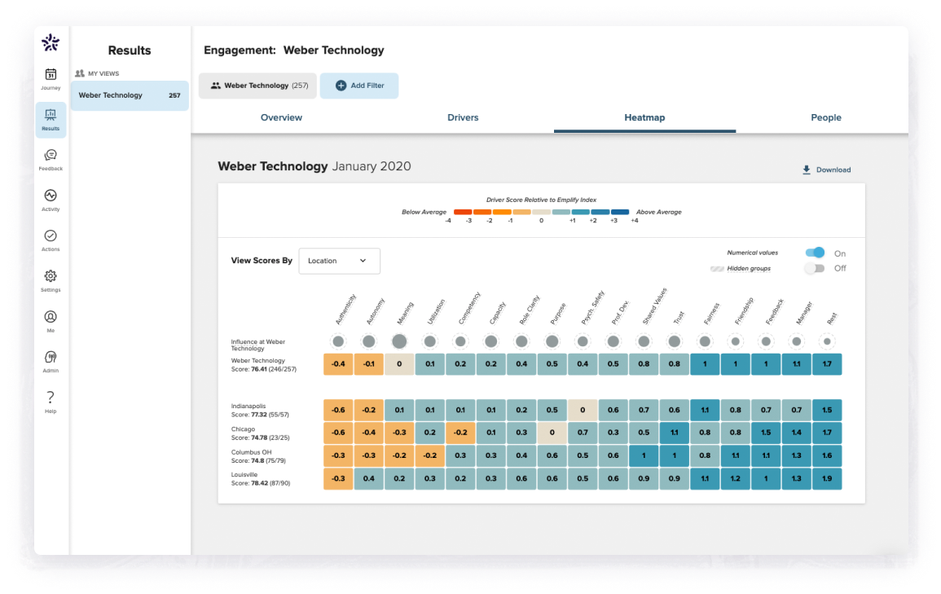Screen dimensions: 941x594
Task: Click the Trust influence circle
Action: point(675,341)
